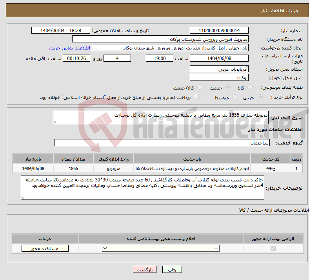Click the delivery city field بوکان
This screenshot has height=280, width=309.
[x=219, y=77]
